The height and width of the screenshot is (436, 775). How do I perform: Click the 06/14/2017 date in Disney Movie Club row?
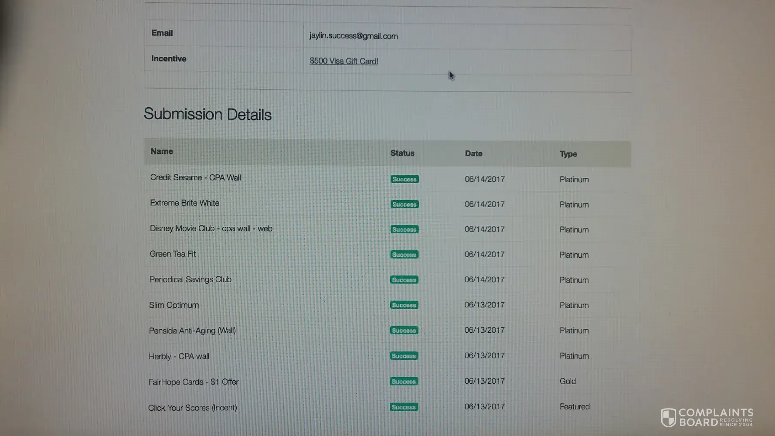[x=485, y=229]
